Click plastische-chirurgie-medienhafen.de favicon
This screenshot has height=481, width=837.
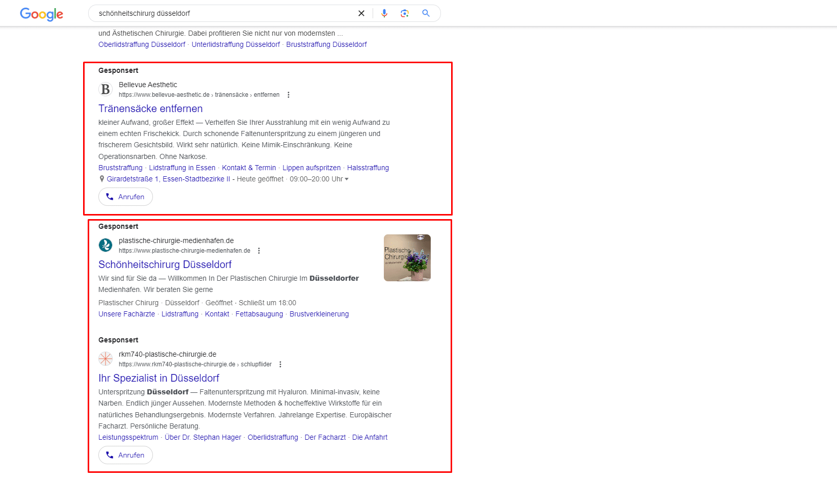[x=106, y=245]
